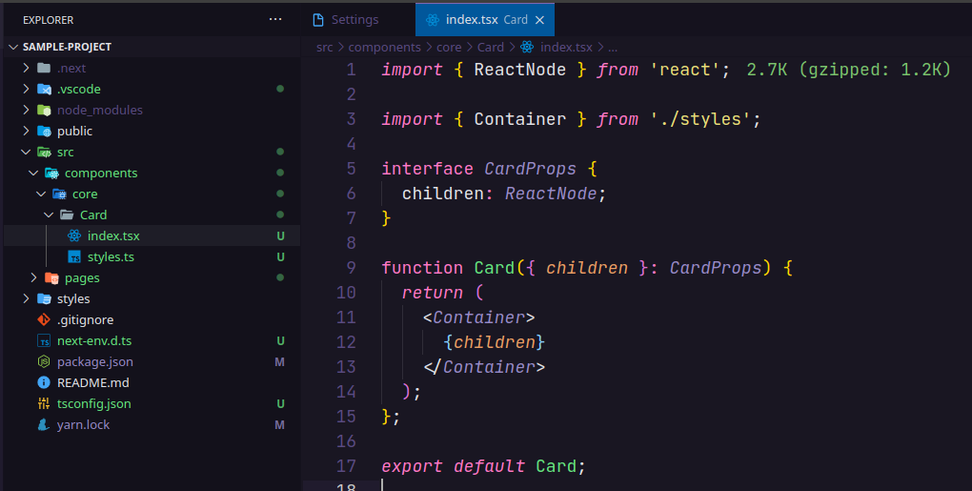Image resolution: width=972 pixels, height=491 pixels.
Task: Select the index.tsx Card tab
Action: [x=485, y=20]
